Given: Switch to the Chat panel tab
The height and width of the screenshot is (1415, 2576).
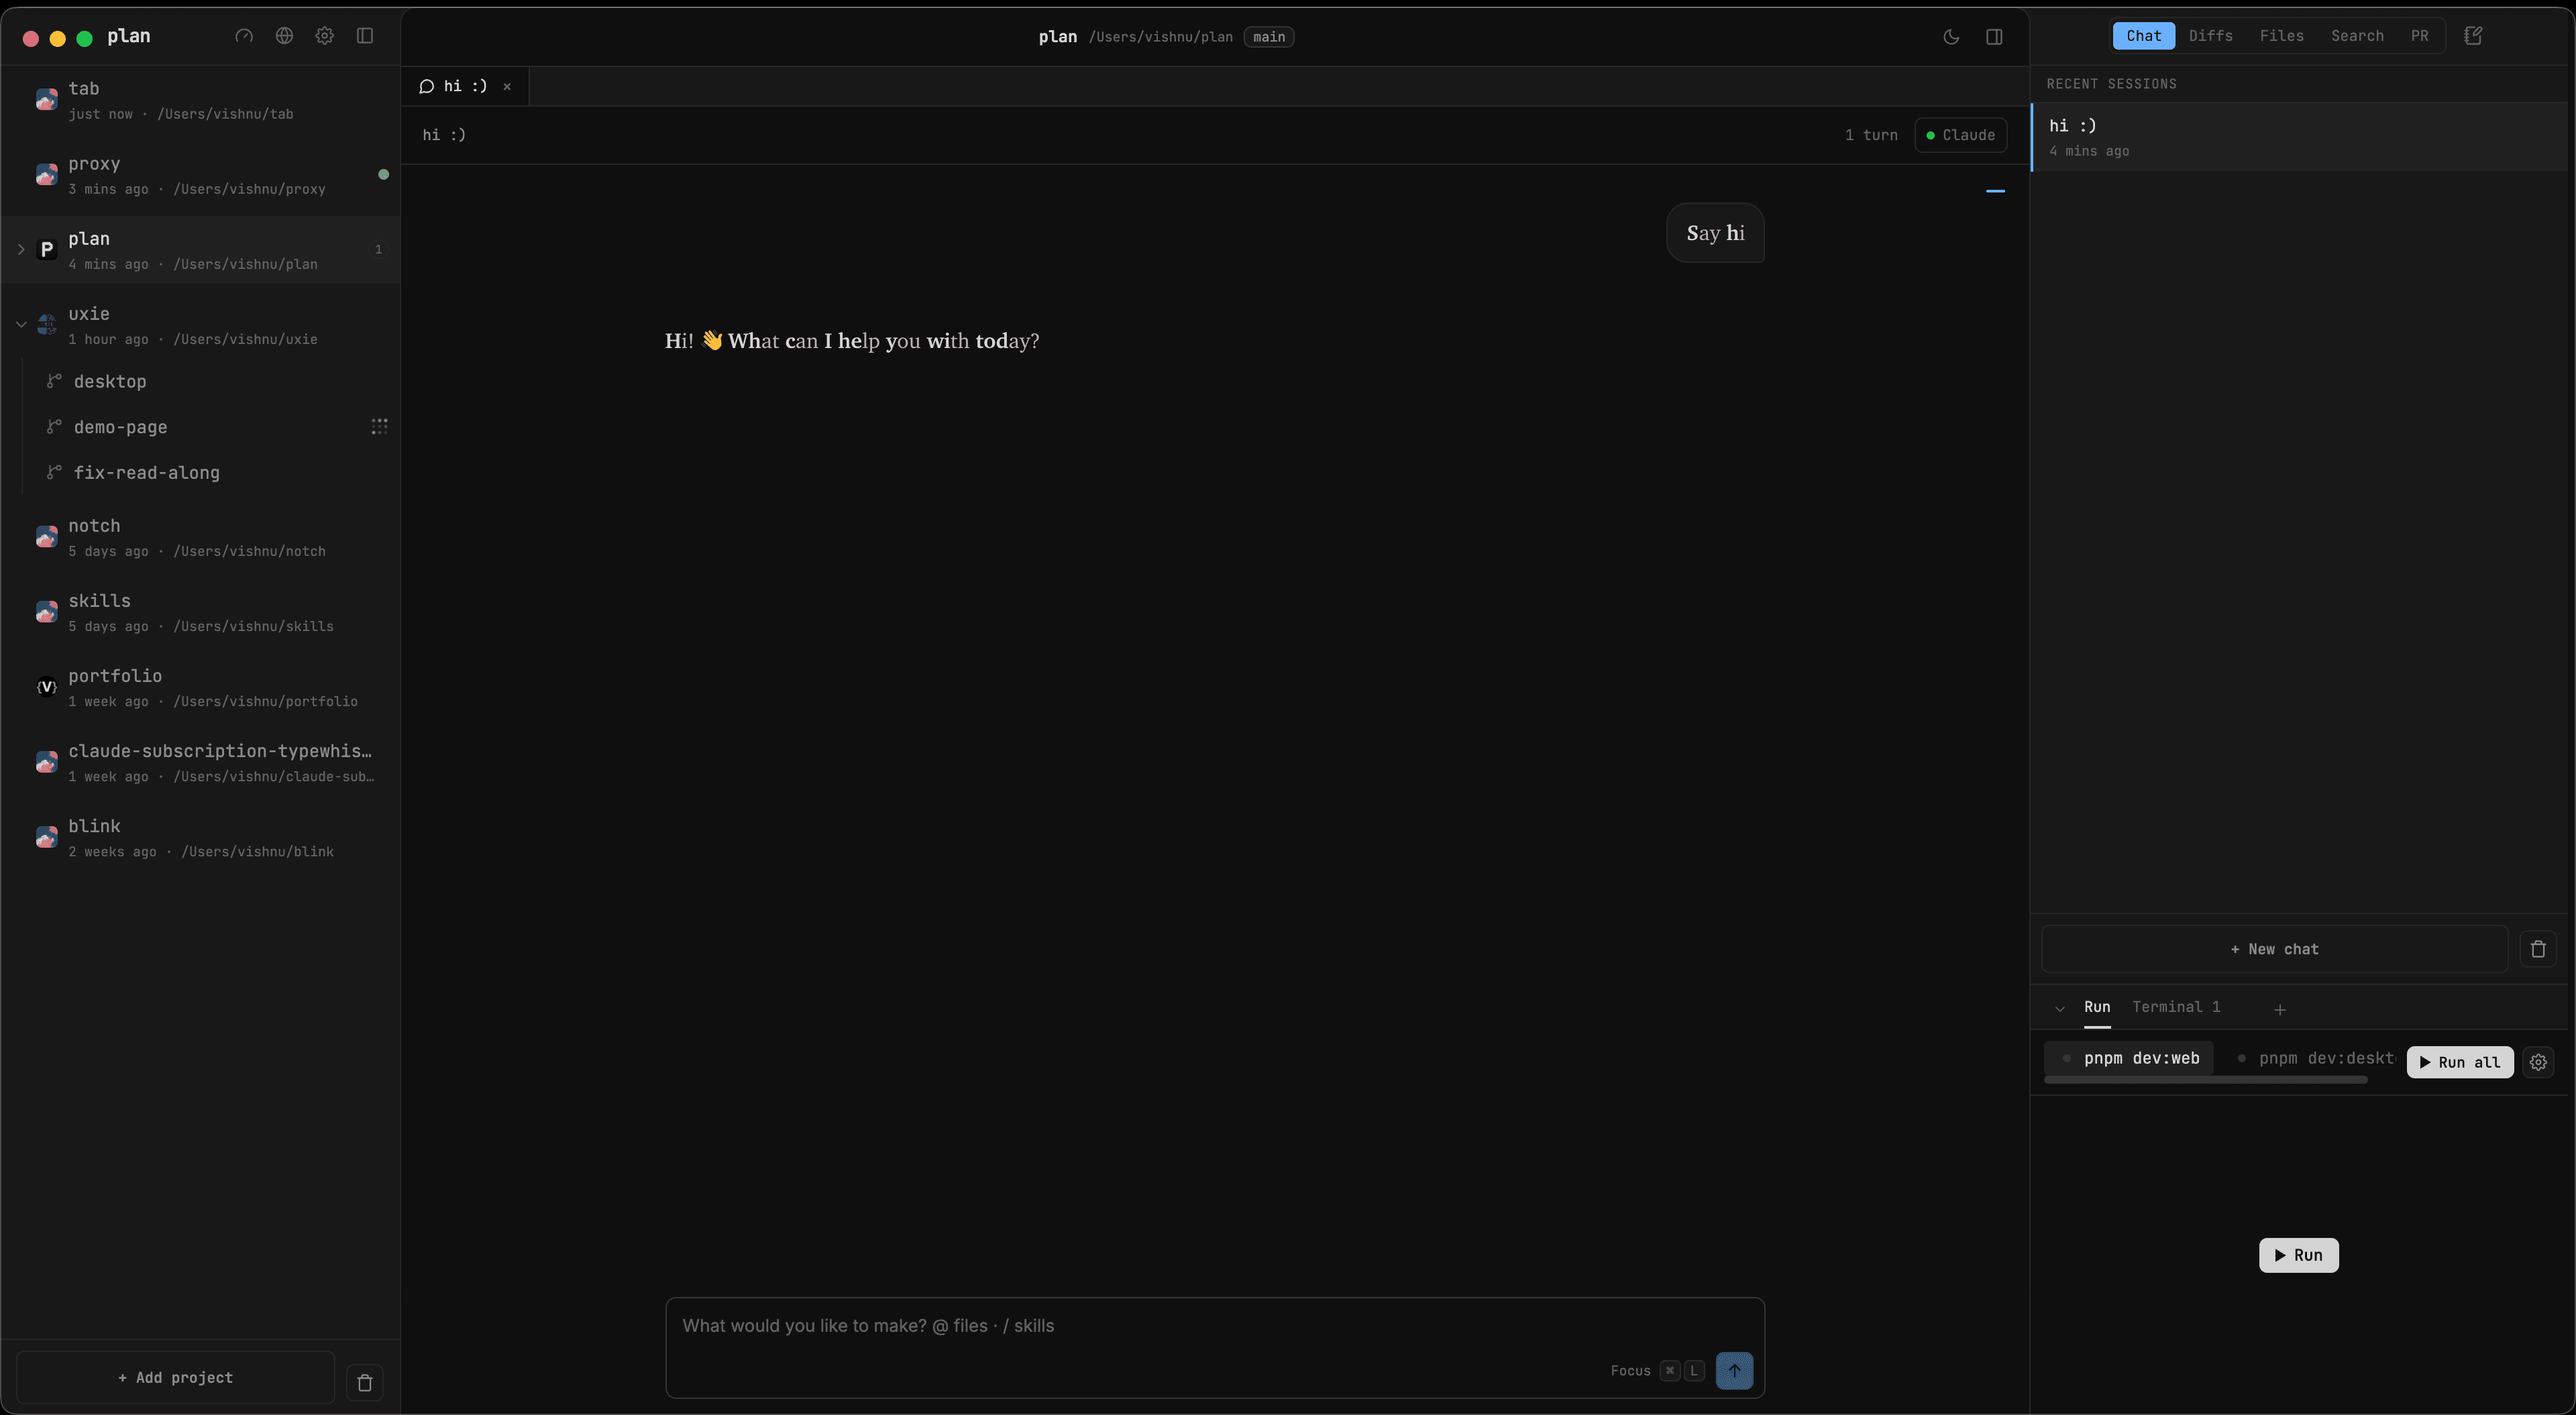Looking at the screenshot, I should coord(2143,36).
